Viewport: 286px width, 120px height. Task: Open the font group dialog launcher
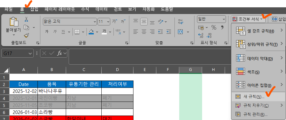[126, 43]
